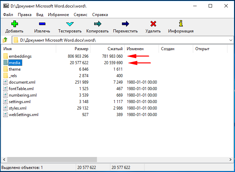Click the red X Удалить icon
The height and width of the screenshot is (172, 235).
pos(153,24)
